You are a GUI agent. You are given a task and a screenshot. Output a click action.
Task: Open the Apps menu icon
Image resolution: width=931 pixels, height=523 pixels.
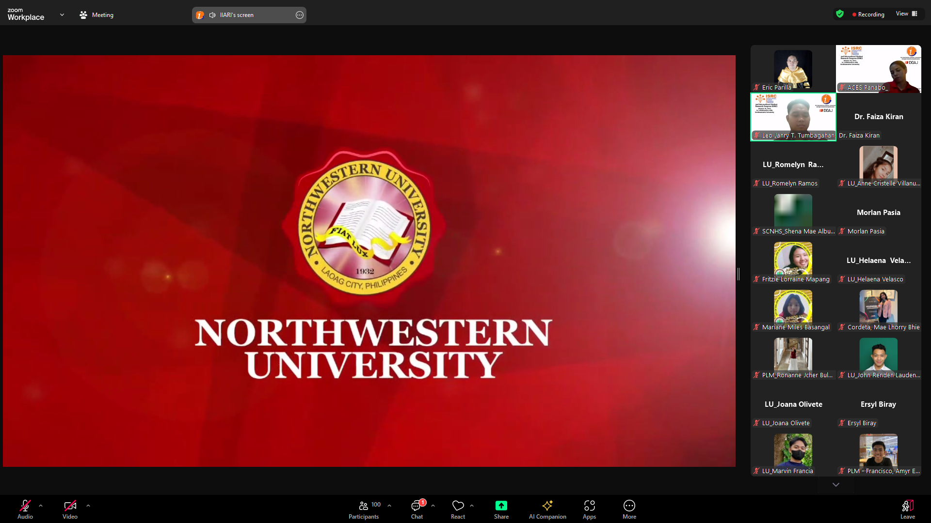(x=589, y=509)
